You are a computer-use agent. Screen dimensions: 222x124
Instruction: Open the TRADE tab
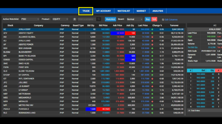86,11
